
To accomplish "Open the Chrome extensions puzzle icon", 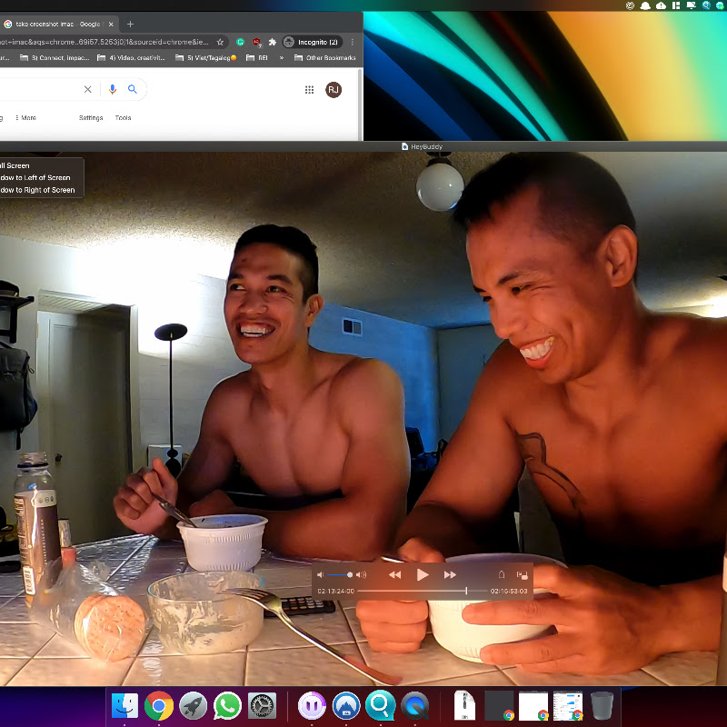I will coord(273,42).
